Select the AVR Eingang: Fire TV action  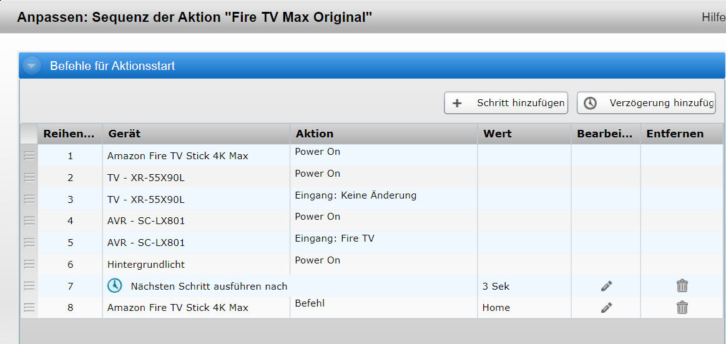[x=335, y=238]
